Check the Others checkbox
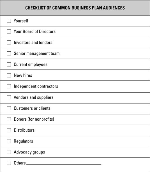 9,163
